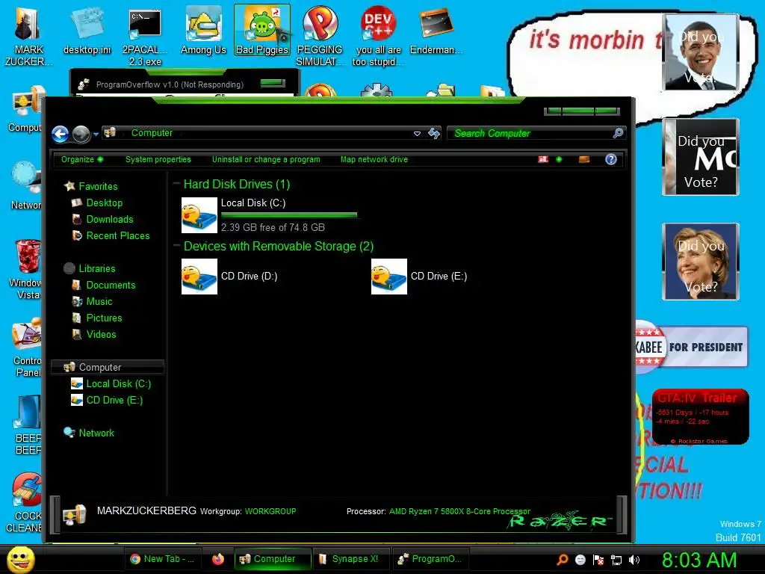The width and height of the screenshot is (765, 574).
Task: Click Uninstall or change a program
Action: coord(266,159)
